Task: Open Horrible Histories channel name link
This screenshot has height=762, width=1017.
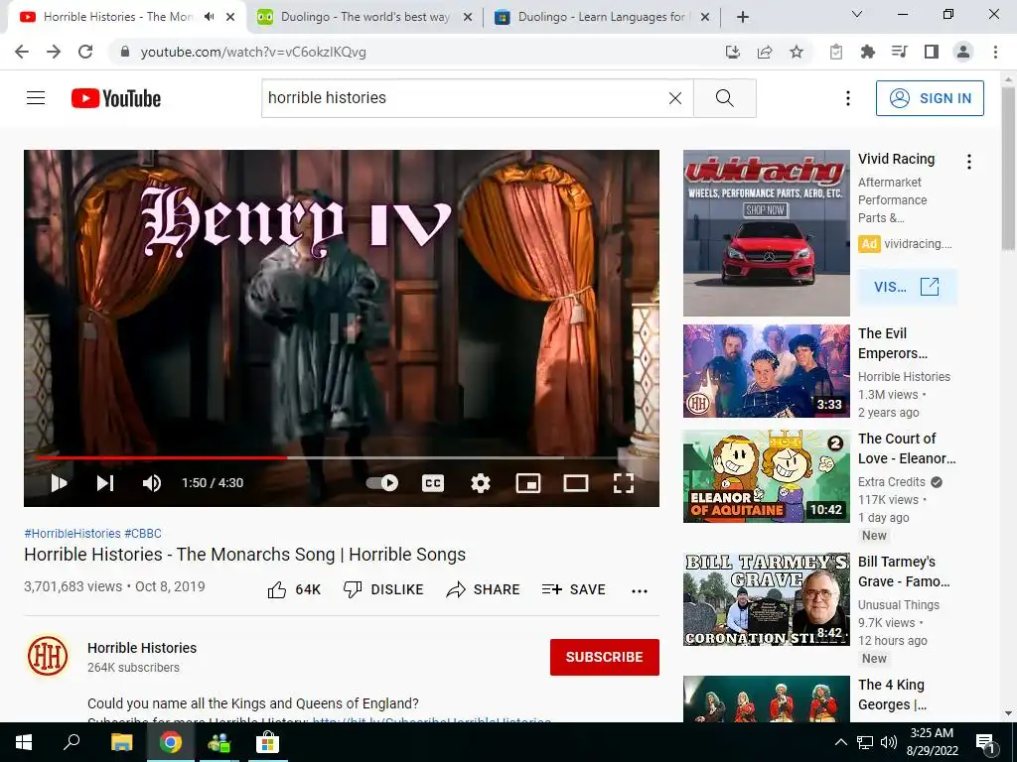Action: pos(142,648)
